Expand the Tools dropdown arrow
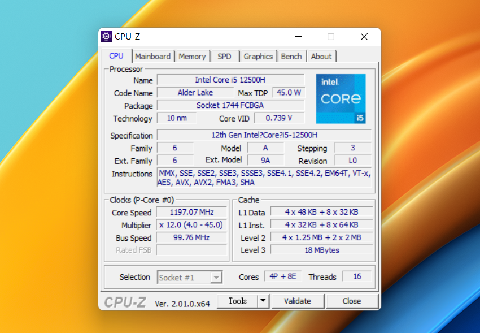480x333 pixels. coord(263,301)
